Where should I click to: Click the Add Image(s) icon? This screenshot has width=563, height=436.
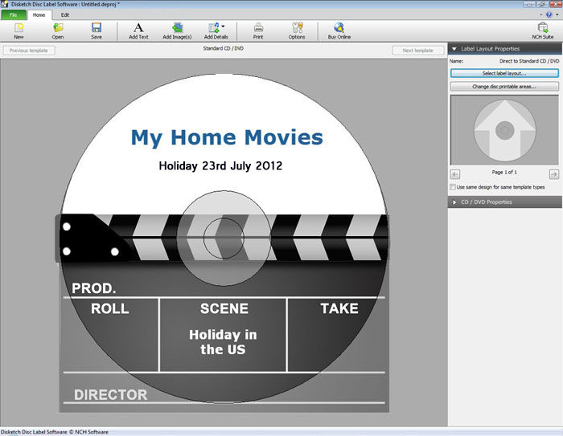pyautogui.click(x=177, y=31)
